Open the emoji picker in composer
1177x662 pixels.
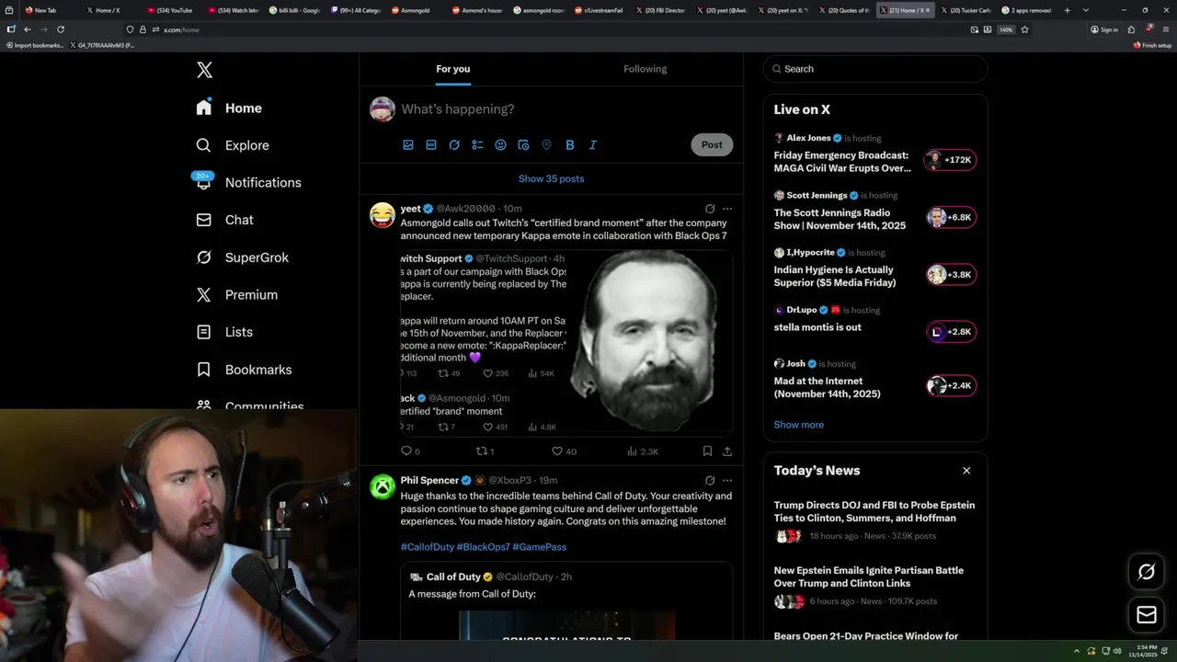(x=500, y=144)
